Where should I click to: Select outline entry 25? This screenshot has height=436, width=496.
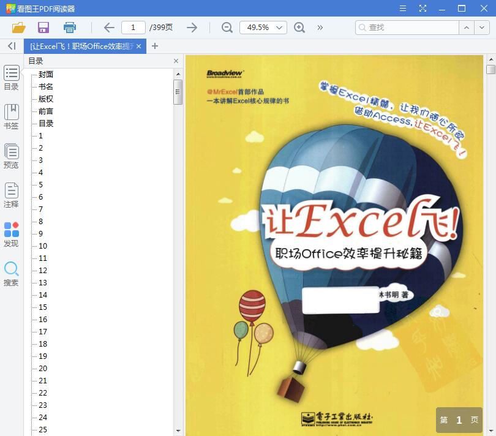pos(43,430)
